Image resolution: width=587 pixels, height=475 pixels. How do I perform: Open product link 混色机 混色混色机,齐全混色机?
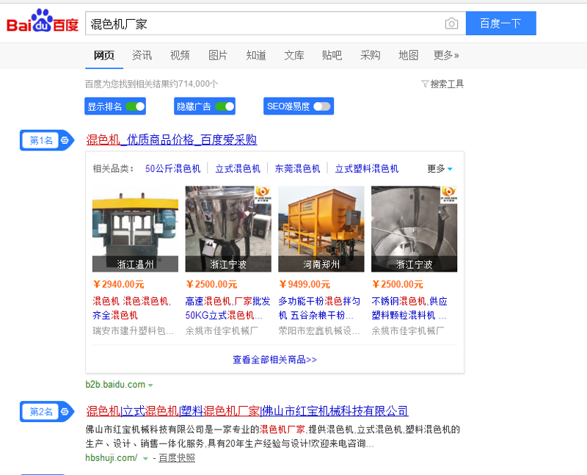point(132,308)
